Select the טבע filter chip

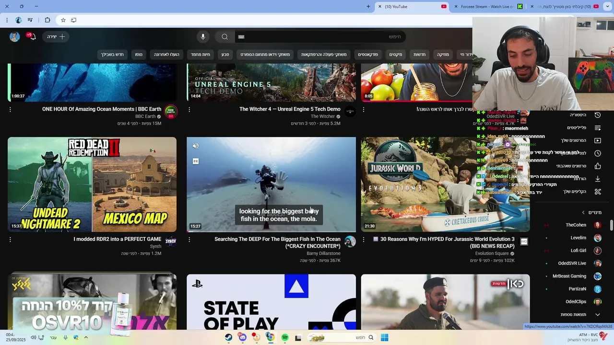coord(225,55)
